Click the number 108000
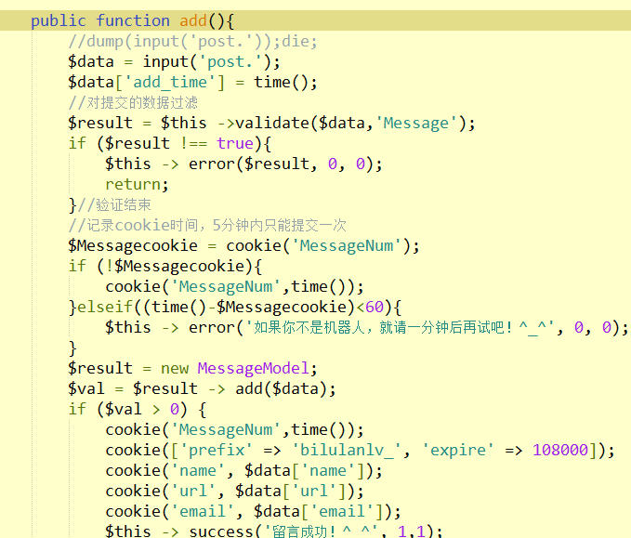The image size is (631, 538). coord(560,450)
